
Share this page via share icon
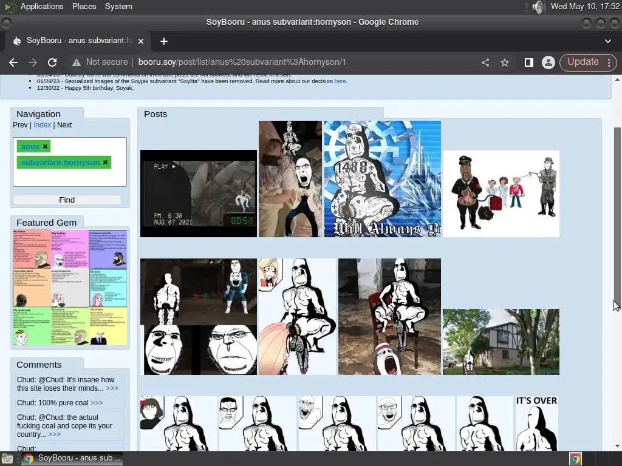coord(485,62)
